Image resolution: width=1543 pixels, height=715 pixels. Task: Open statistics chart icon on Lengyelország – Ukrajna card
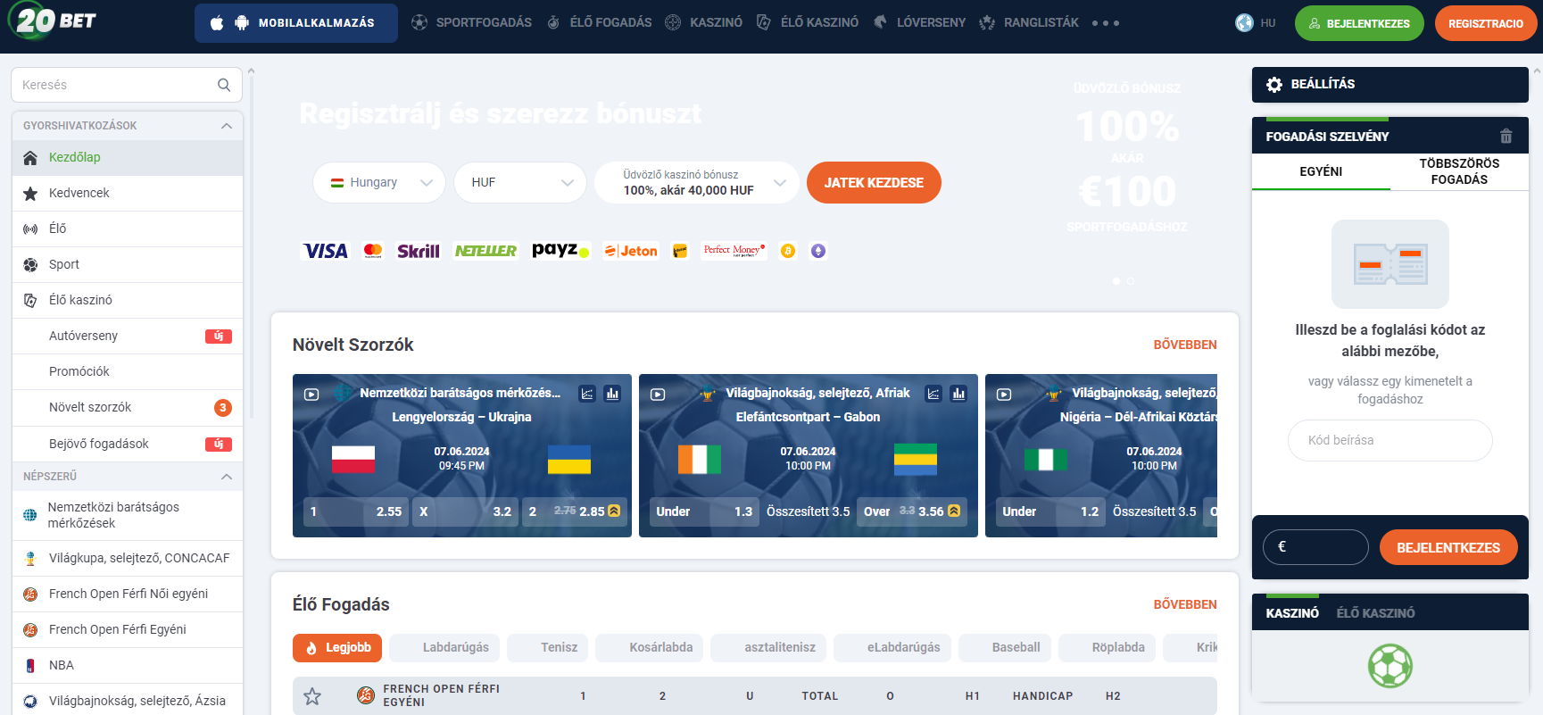pos(587,394)
